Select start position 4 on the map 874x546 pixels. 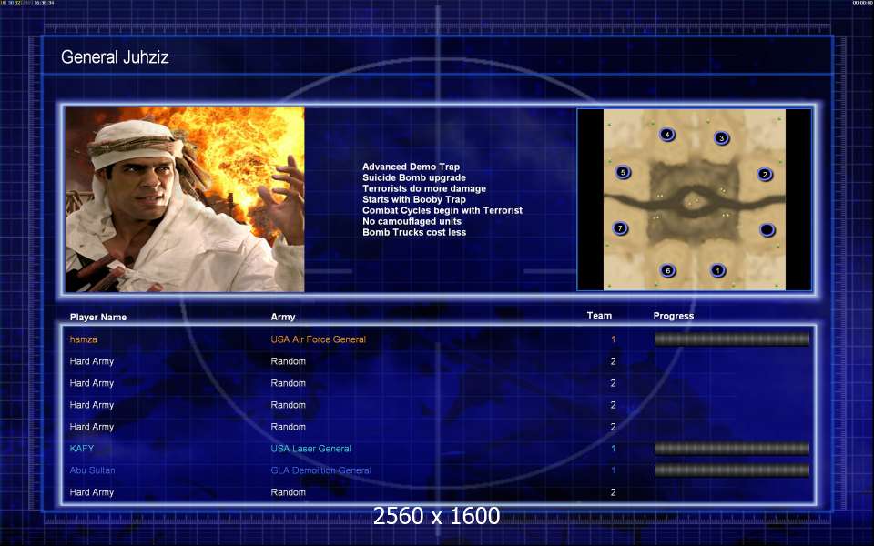point(666,135)
